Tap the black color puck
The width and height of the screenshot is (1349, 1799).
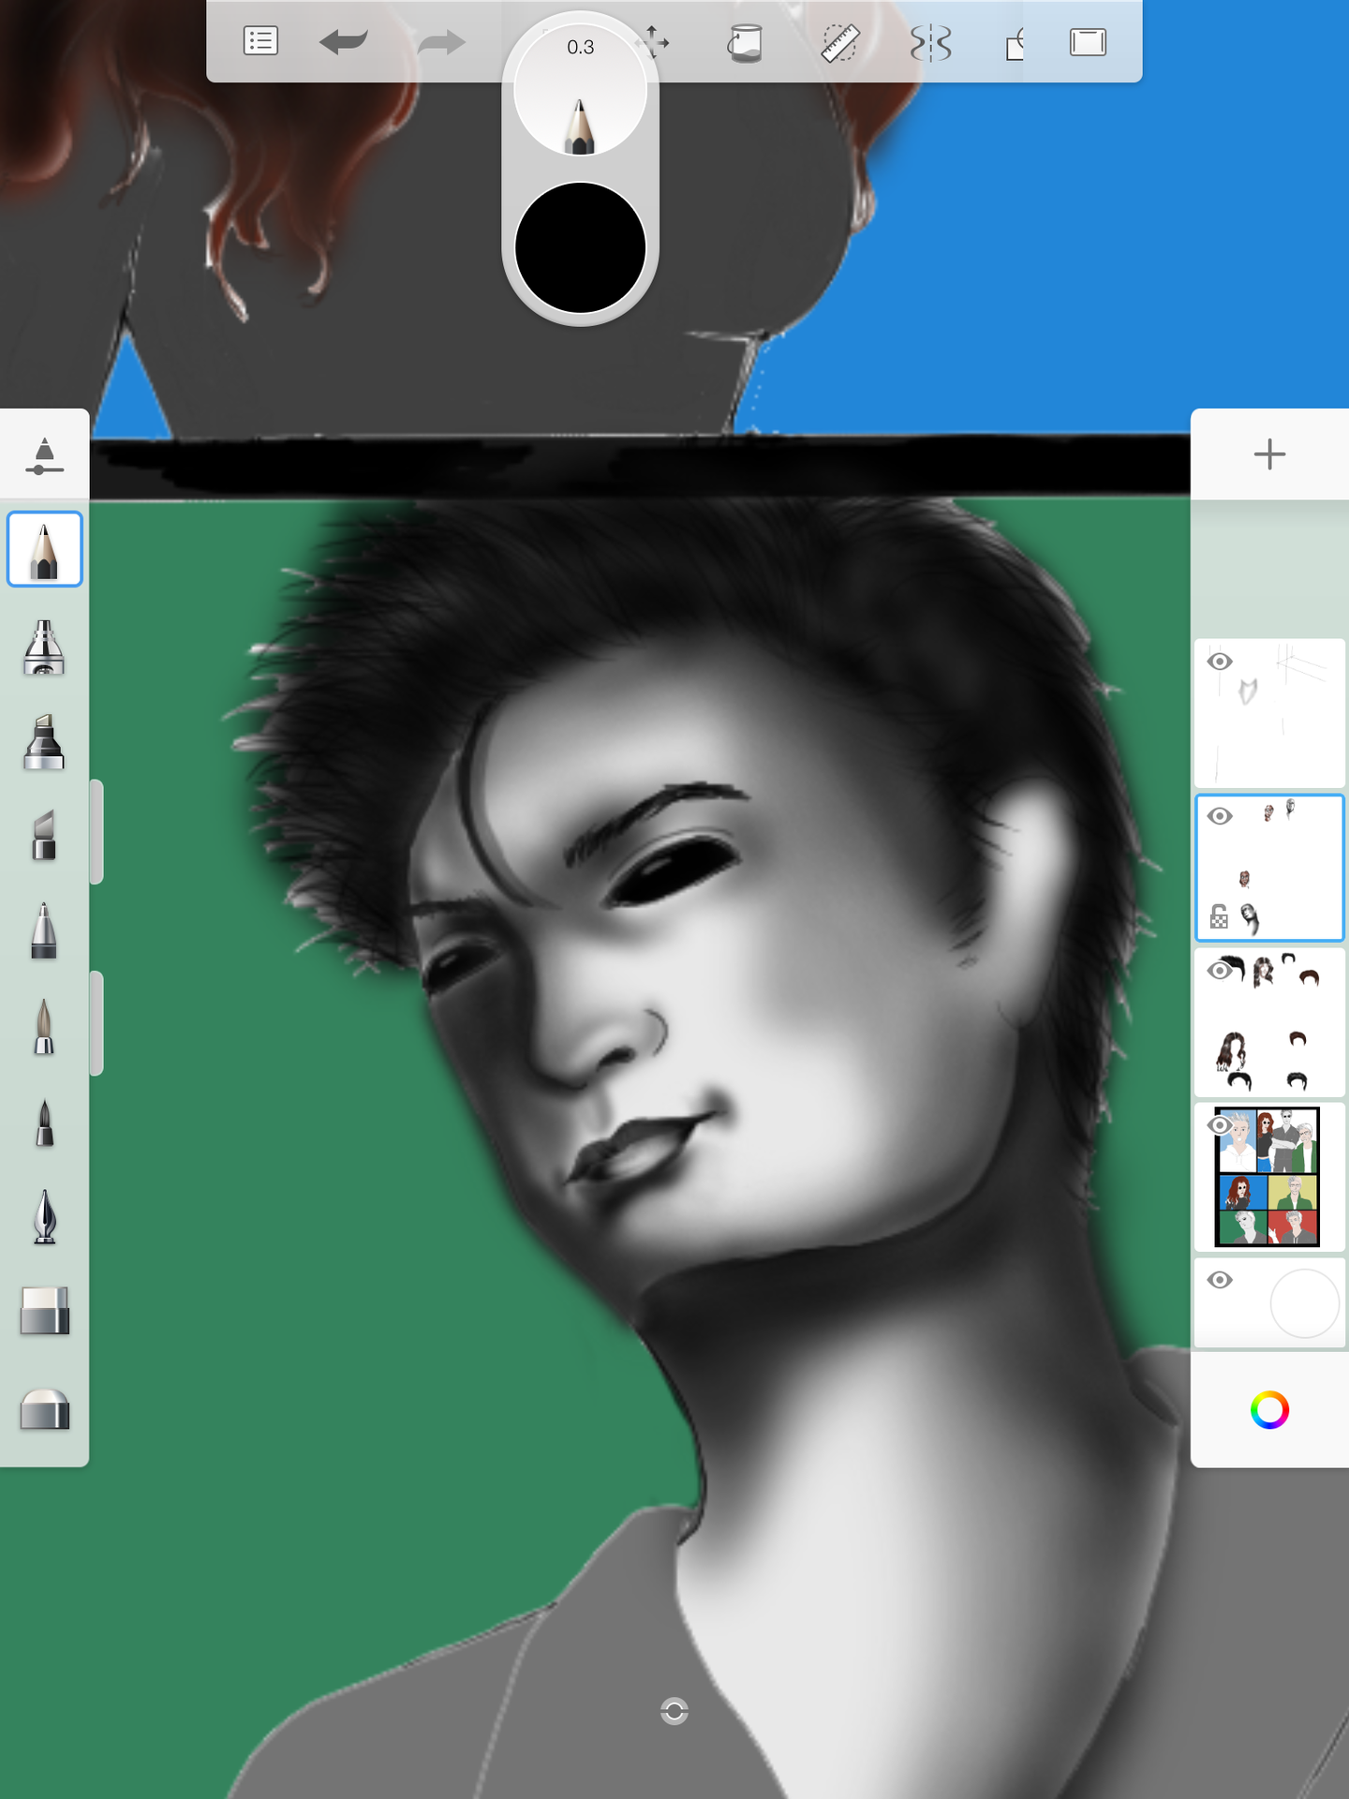coord(581,247)
